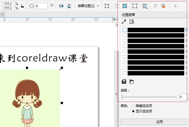The height and width of the screenshot is (127, 189).
Task: Click the teal bitmap mask toolbar icon
Action: pyautogui.click(x=124, y=6)
